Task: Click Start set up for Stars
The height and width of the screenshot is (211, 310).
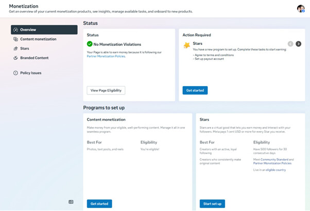Action: pos(212,204)
